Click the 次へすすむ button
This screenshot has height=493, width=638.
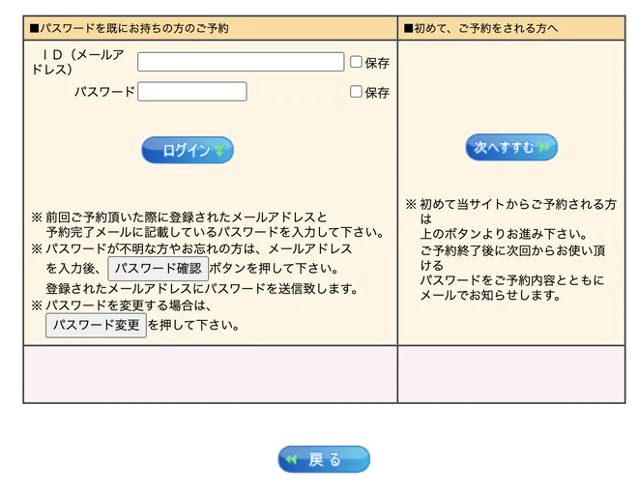coord(511,147)
